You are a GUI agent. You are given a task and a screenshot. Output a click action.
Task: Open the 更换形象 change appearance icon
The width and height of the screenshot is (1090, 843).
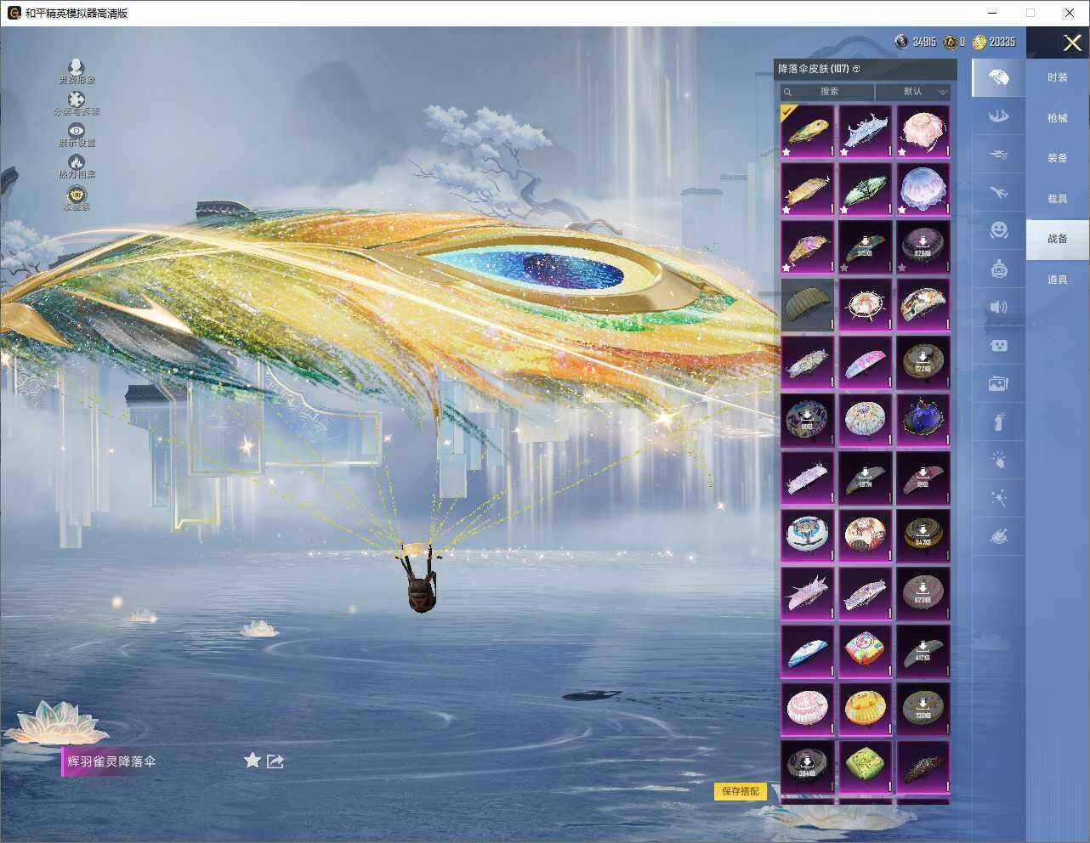click(x=77, y=71)
